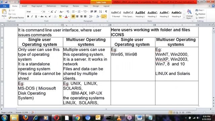The height and width of the screenshot is (121, 215).
Task: Toggle Italic formatting
Action: coord(32,16)
